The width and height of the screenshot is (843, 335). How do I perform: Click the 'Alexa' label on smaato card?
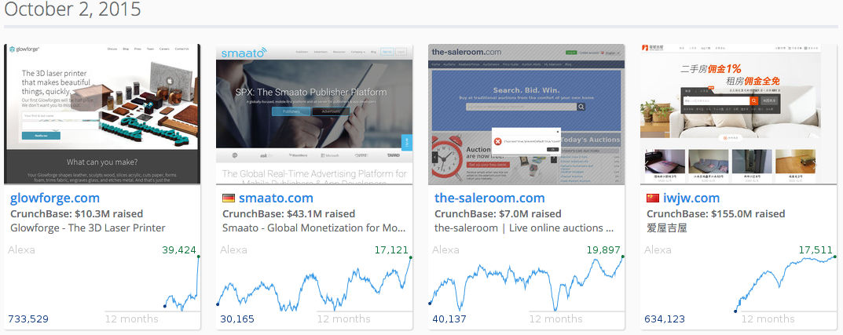(x=233, y=249)
